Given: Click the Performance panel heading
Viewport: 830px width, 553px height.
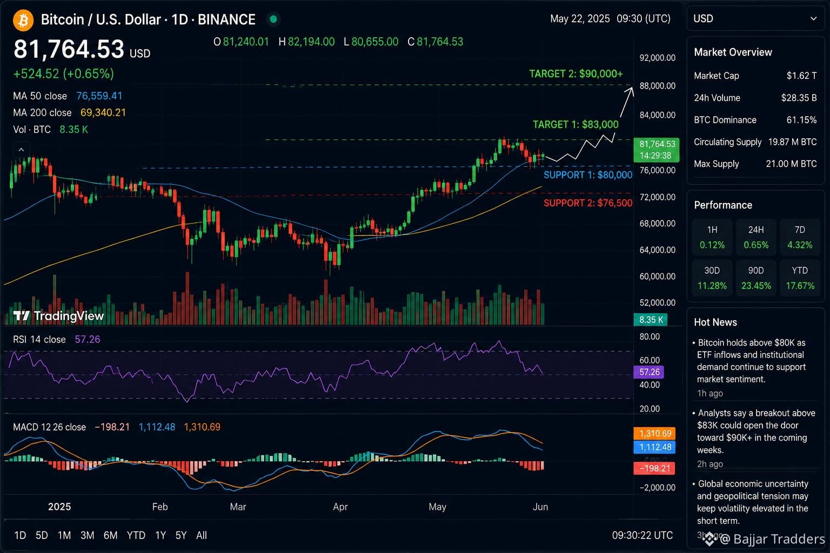Looking at the screenshot, I should coord(723,205).
